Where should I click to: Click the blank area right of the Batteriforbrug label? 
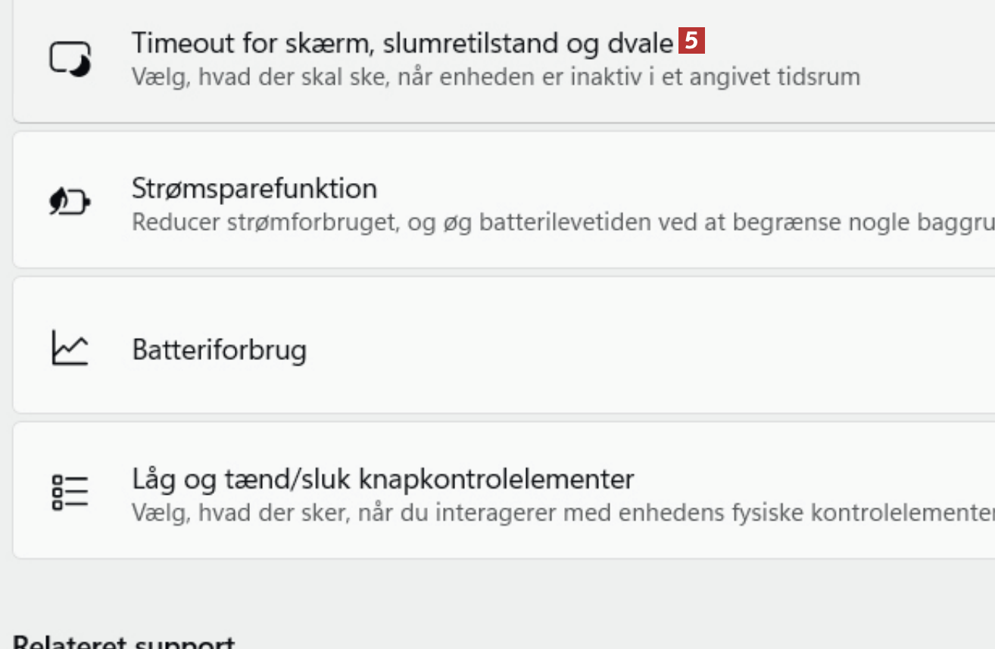pyautogui.click(x=606, y=348)
